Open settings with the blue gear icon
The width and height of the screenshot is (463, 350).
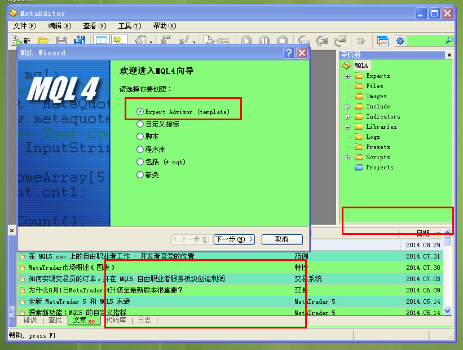(400, 41)
